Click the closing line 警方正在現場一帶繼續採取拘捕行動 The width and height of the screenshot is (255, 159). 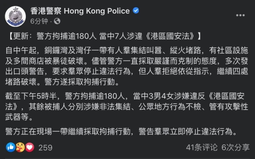[x=68, y=131]
